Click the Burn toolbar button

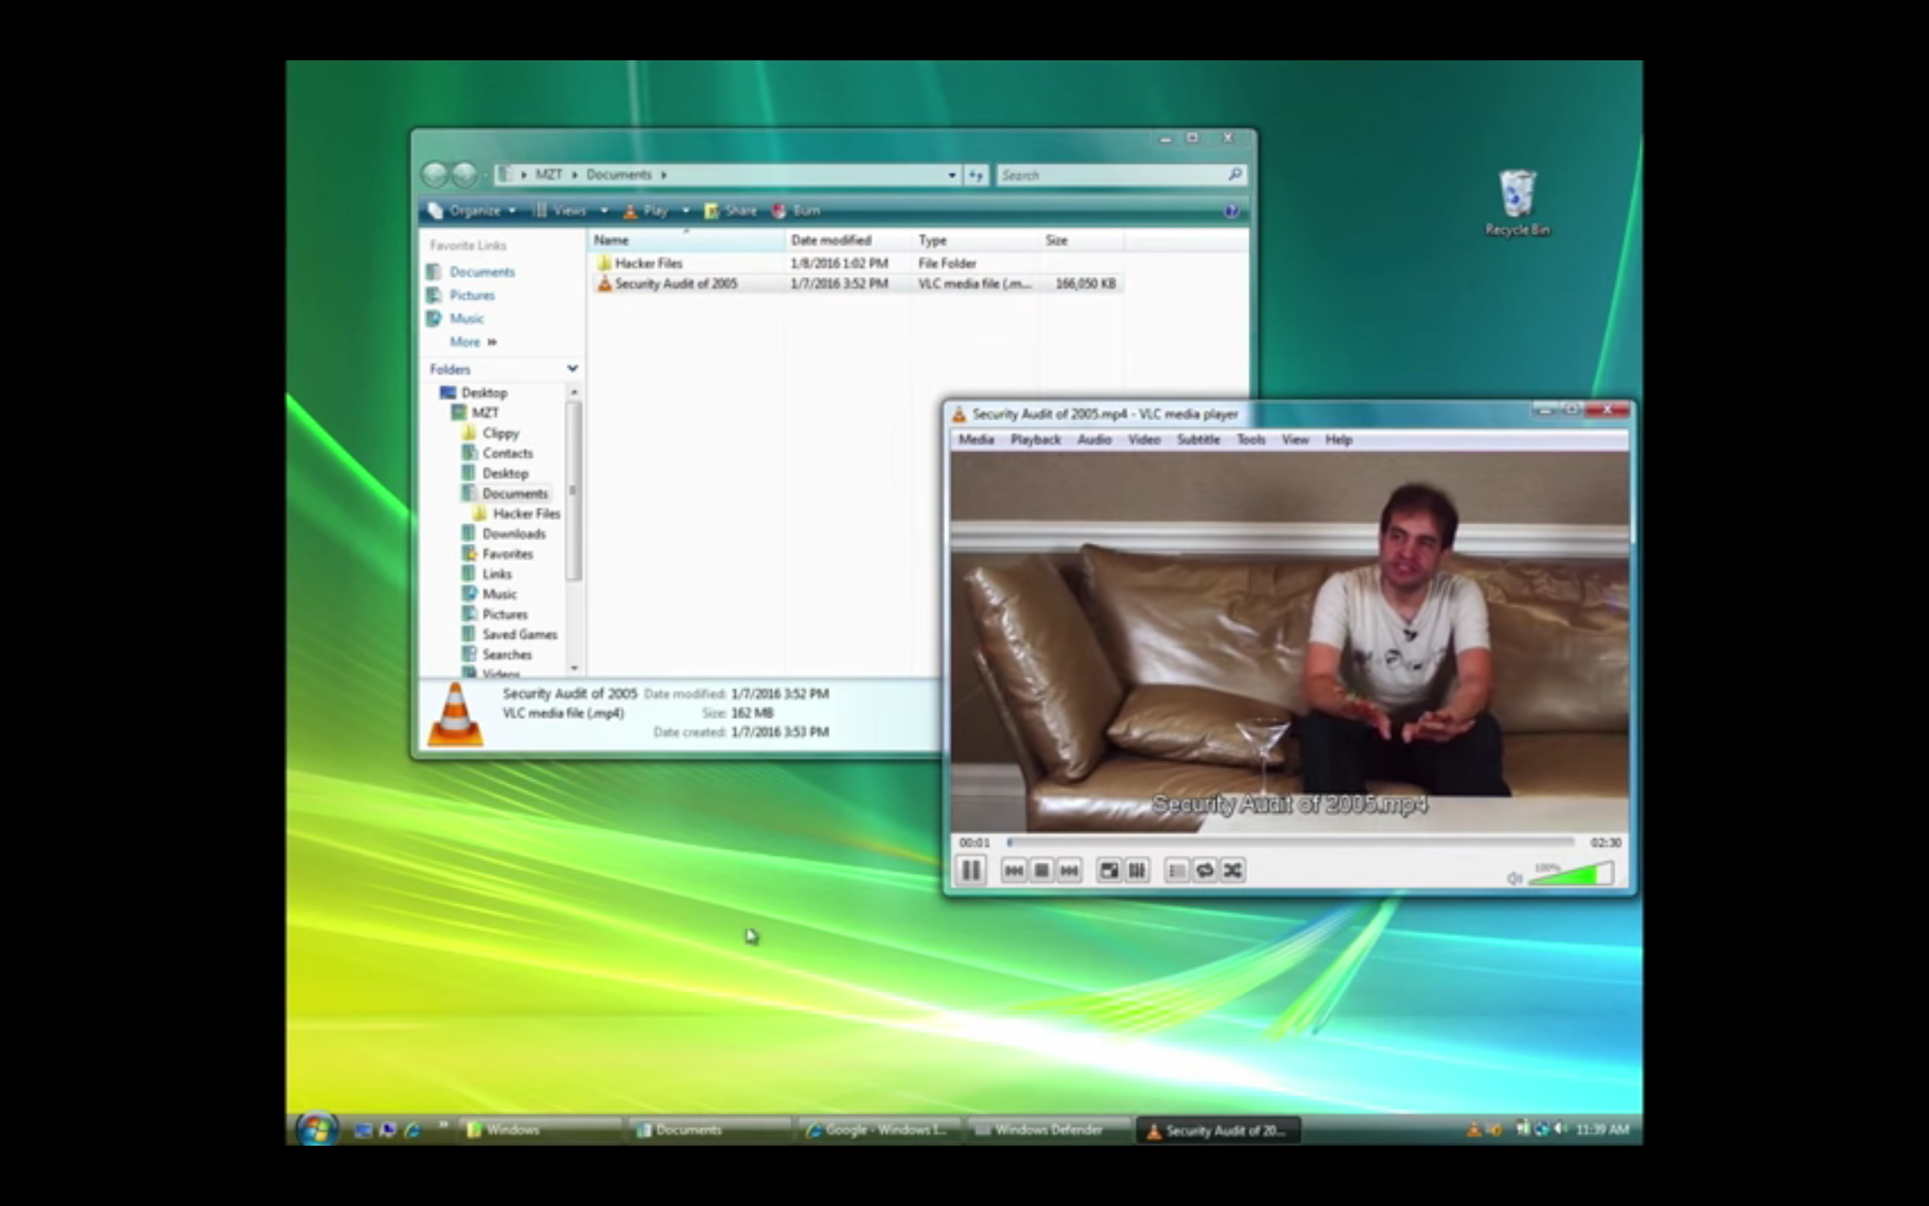(796, 210)
